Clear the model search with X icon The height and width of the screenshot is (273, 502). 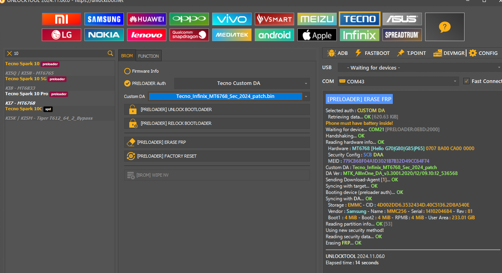pyautogui.click(x=9, y=53)
